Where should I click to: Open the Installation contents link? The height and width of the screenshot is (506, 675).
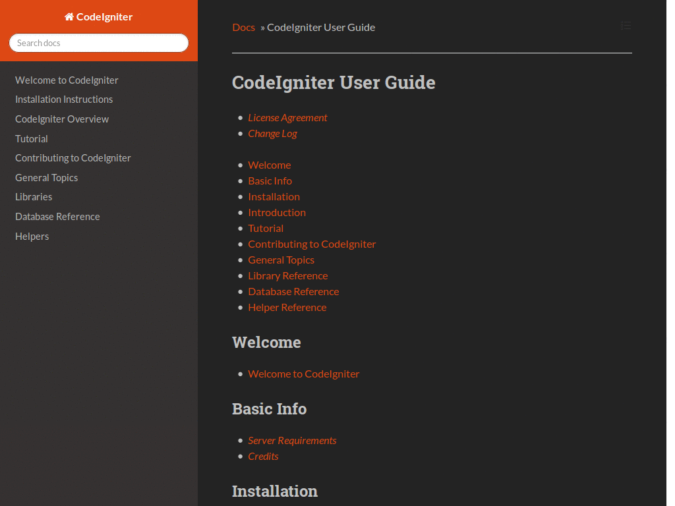coord(274,196)
